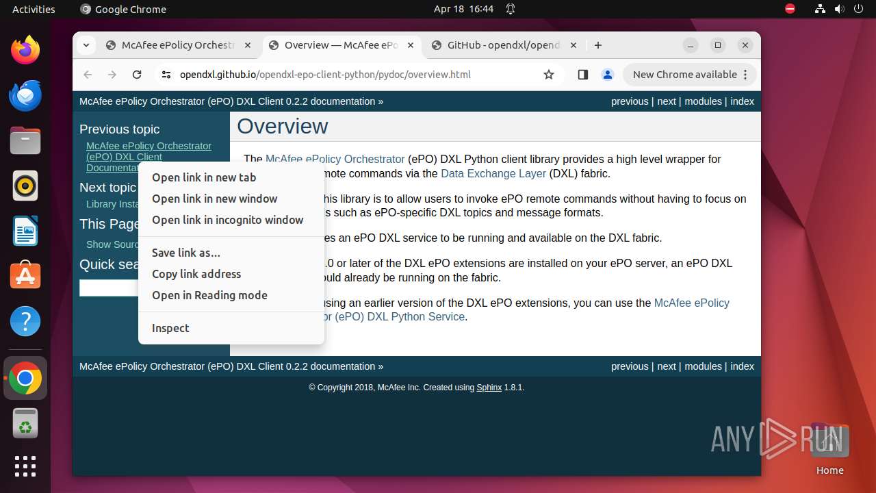Show Applications grid in the dock
Screen dimensions: 876x493
pos(25,466)
